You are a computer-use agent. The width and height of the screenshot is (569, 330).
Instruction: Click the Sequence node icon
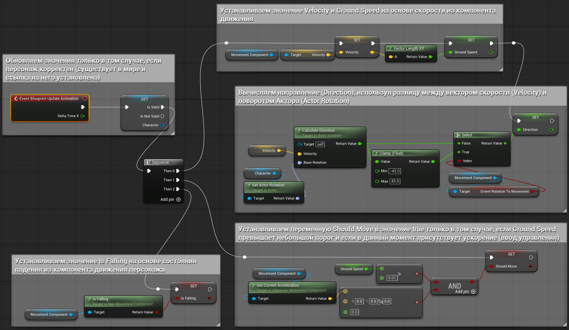pyautogui.click(x=148, y=162)
